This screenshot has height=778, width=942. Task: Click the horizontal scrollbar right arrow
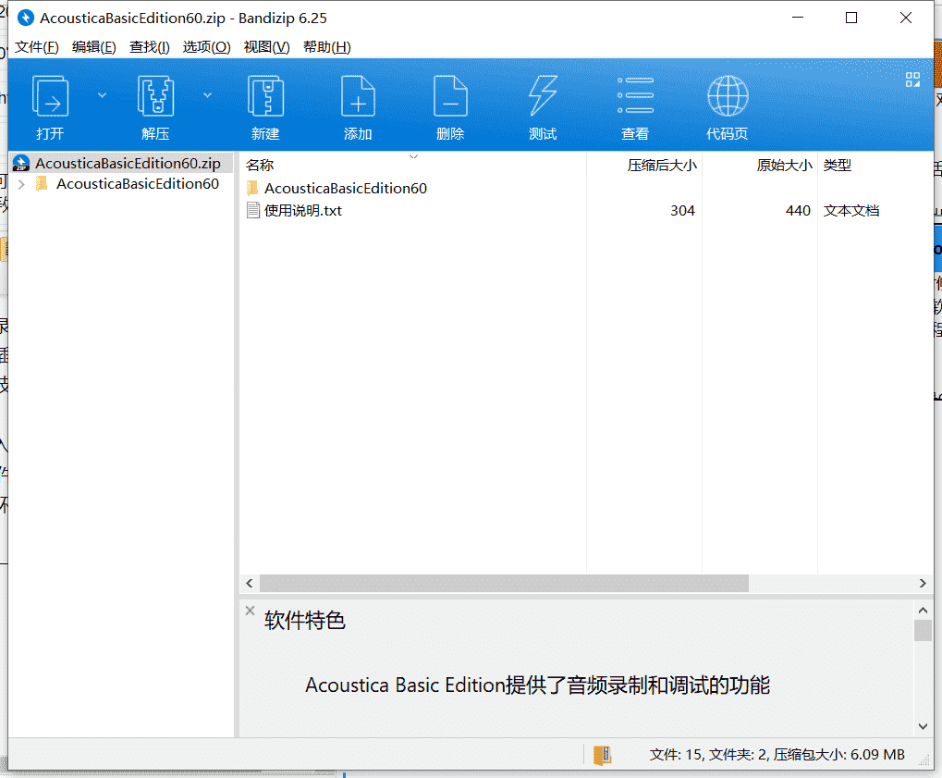(x=923, y=583)
